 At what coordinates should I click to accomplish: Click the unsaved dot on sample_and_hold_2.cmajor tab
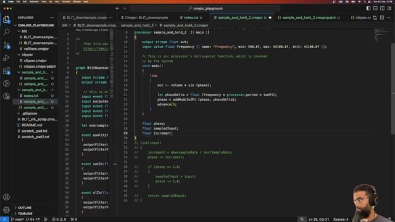(270, 18)
